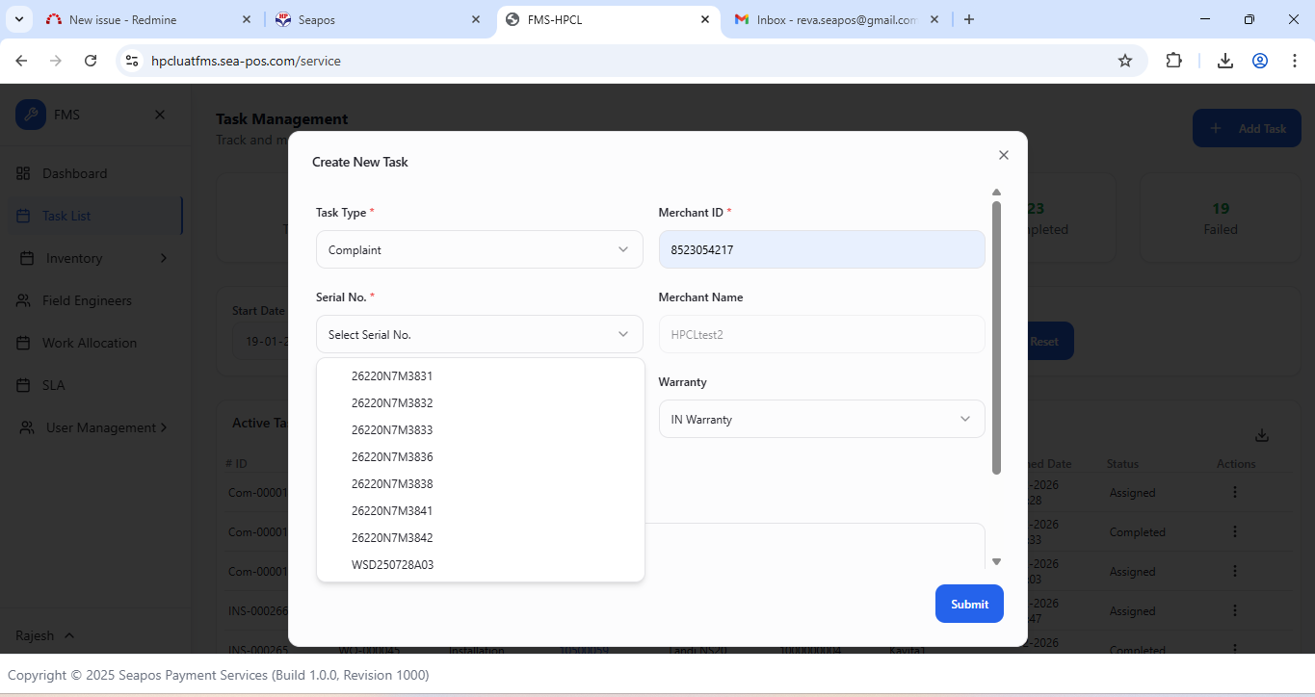Choose serial number WSD250728A03
Screen dimensions: 1315x697
(392, 565)
